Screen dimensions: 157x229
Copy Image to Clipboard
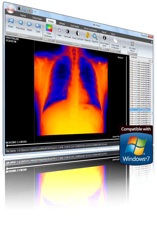click(x=115, y=44)
